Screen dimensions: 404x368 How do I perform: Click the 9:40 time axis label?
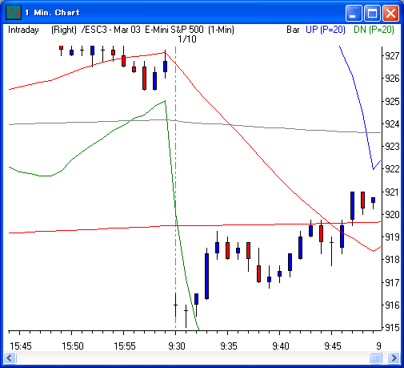[281, 346]
